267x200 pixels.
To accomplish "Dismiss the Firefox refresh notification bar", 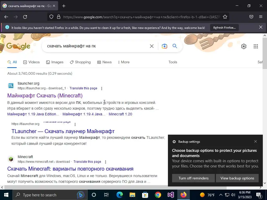I will coord(261,27).
